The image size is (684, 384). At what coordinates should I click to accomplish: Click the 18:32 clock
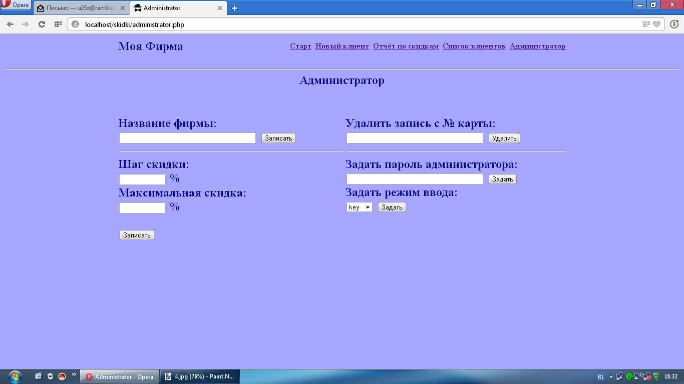[x=670, y=376]
